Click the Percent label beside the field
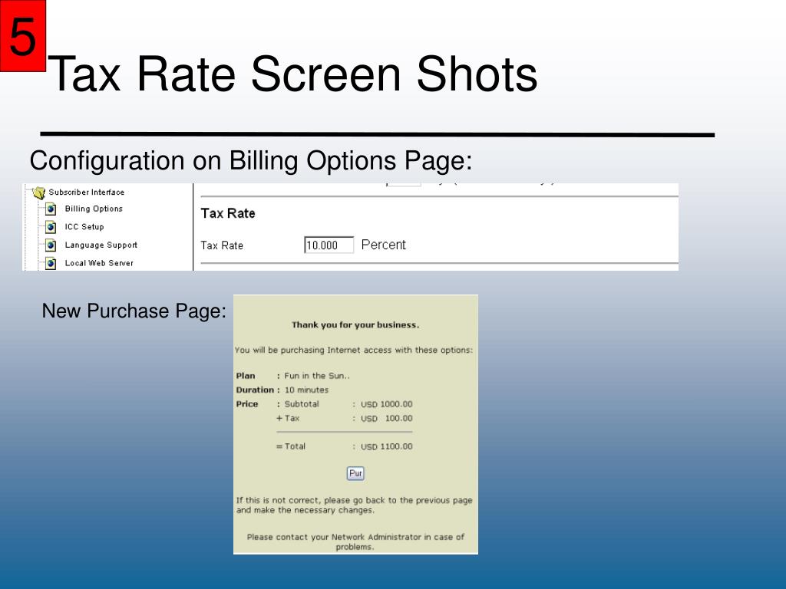Viewport: 786px width, 589px height. [384, 245]
